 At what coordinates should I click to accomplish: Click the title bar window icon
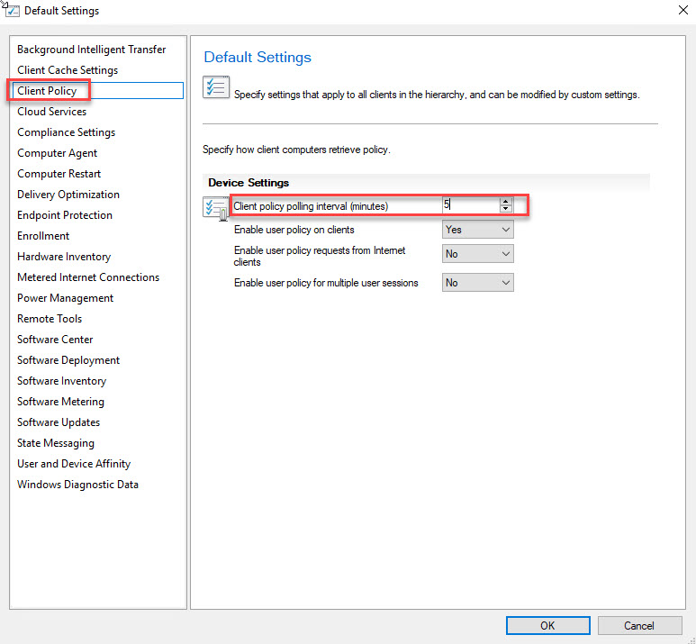(13, 11)
